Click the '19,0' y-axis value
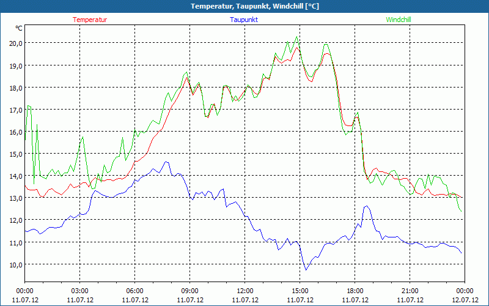This screenshot has width=489, height=306. click(15, 65)
